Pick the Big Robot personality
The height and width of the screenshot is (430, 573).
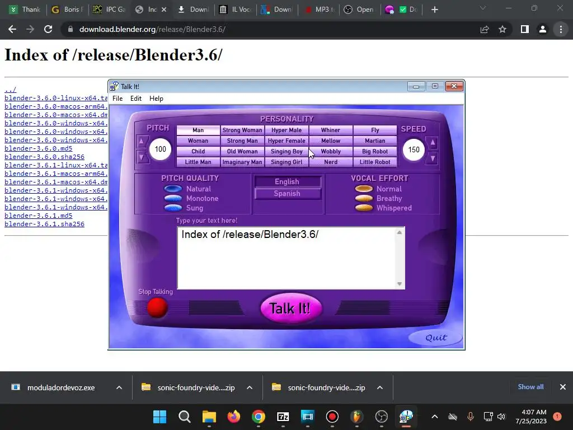[375, 151]
